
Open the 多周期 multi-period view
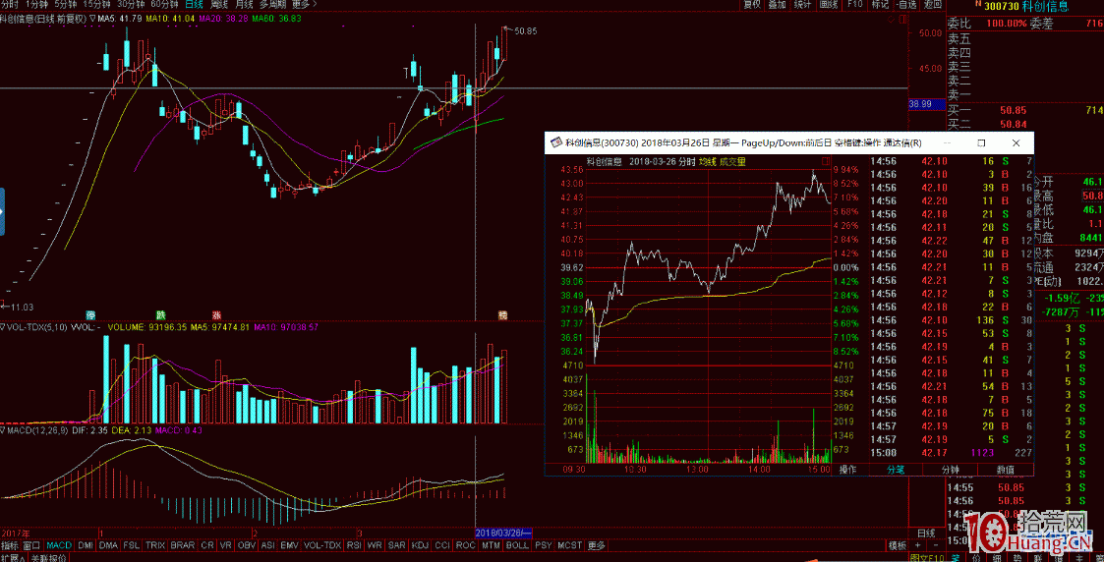coord(272,4)
